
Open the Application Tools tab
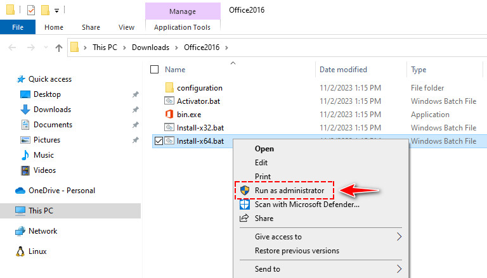pos(183,27)
